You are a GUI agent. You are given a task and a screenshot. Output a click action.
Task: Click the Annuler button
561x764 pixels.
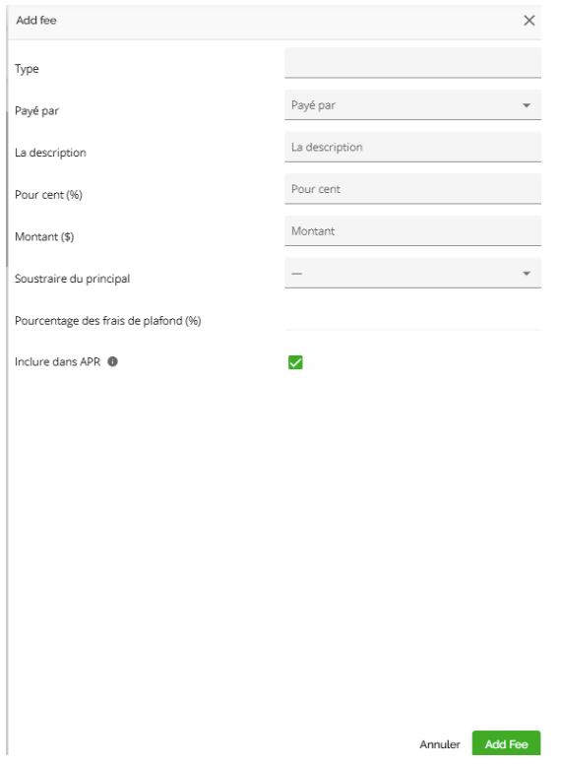click(x=440, y=744)
